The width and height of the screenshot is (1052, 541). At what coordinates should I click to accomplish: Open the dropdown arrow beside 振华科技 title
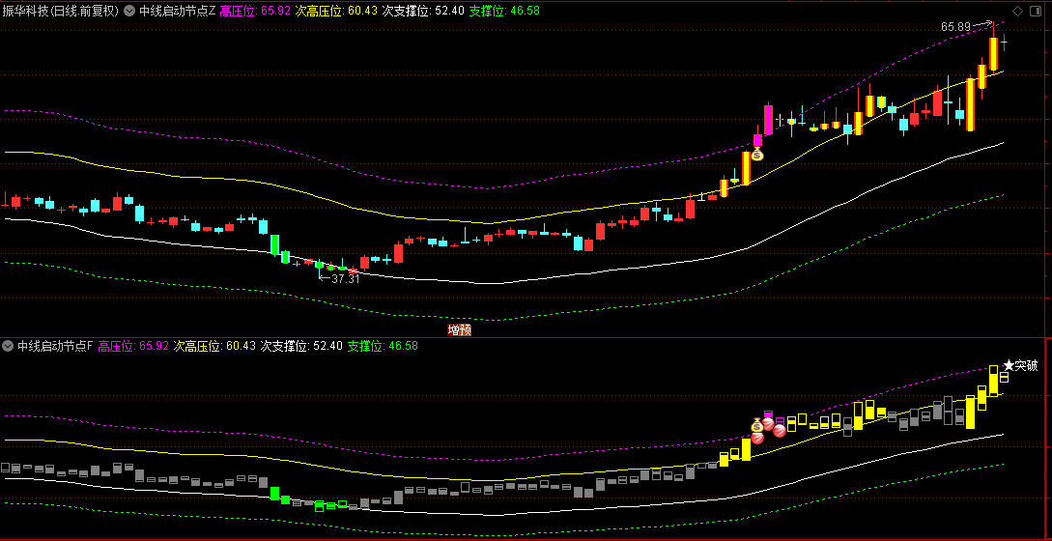coord(129,11)
